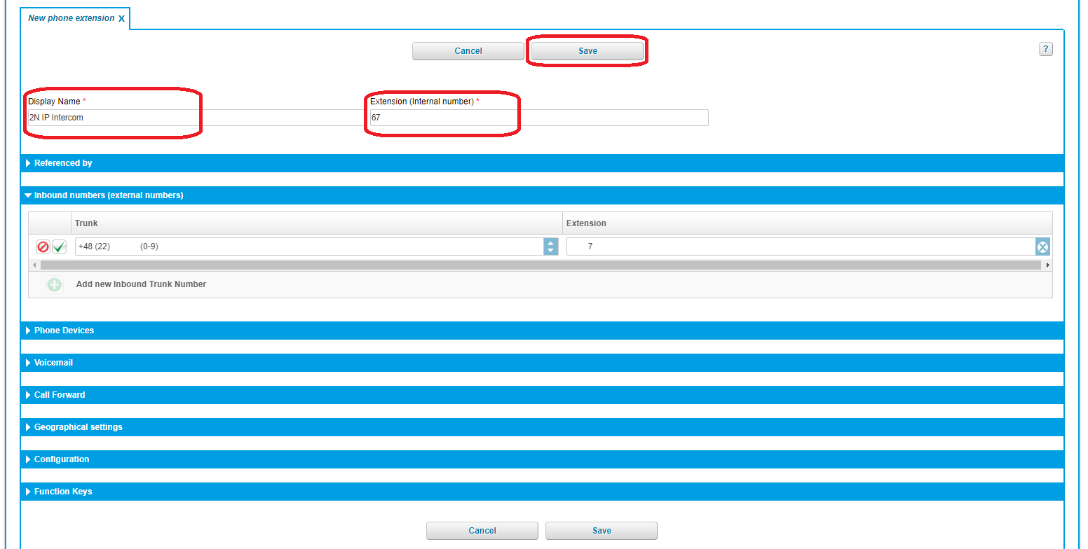
Task: Click the bottom Cancel button
Action: point(482,531)
